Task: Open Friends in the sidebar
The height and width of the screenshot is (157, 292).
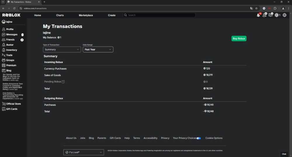Action: tap(10, 40)
